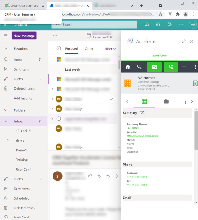Image resolution: width=198 pixels, height=220 pixels.
Task: Open the 3GHomes.co.uk website link
Action: click(142, 136)
